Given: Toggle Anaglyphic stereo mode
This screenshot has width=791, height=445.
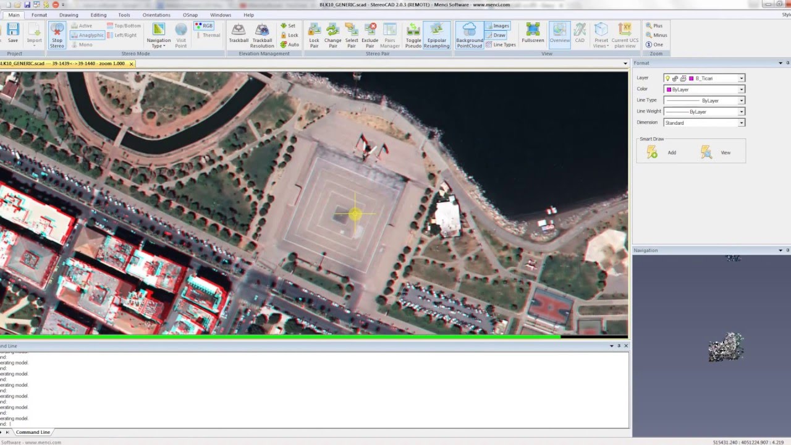Looking at the screenshot, I should point(87,35).
